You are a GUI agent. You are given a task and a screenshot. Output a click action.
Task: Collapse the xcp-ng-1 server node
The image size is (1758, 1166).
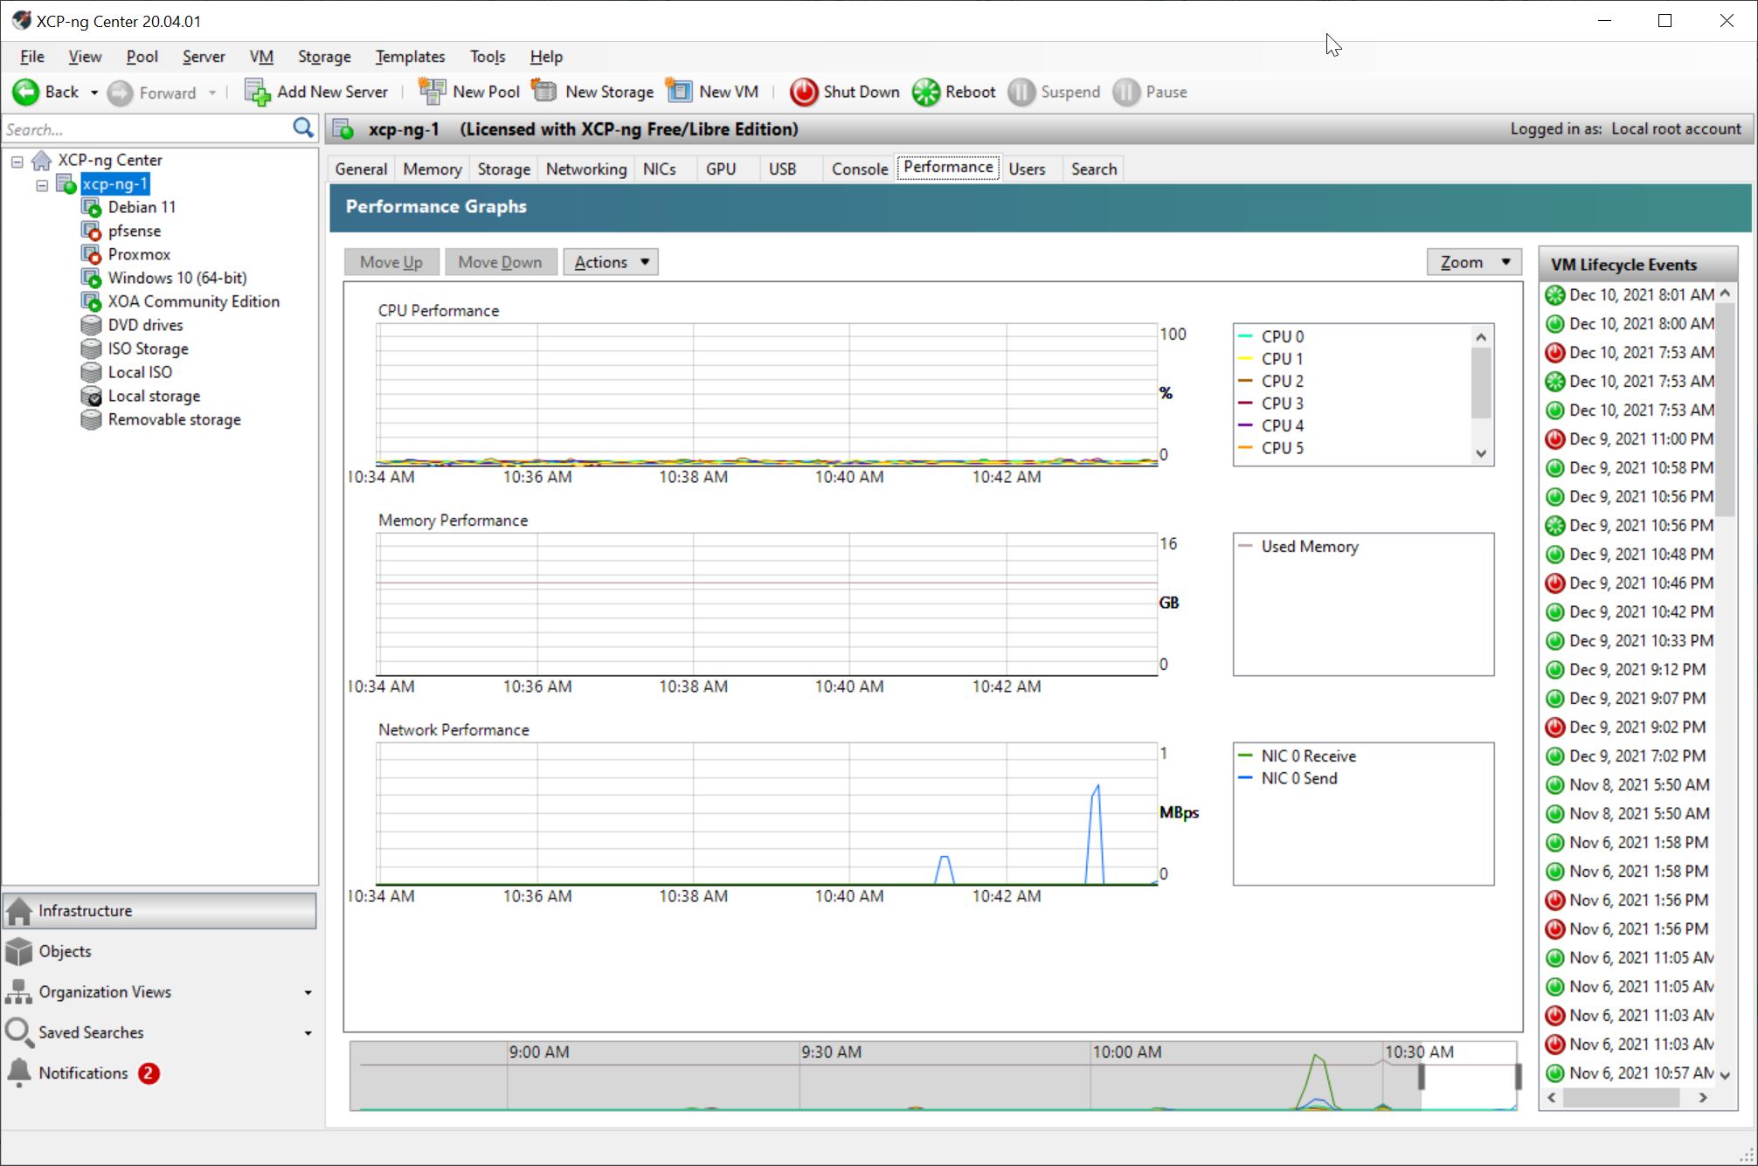click(x=42, y=185)
